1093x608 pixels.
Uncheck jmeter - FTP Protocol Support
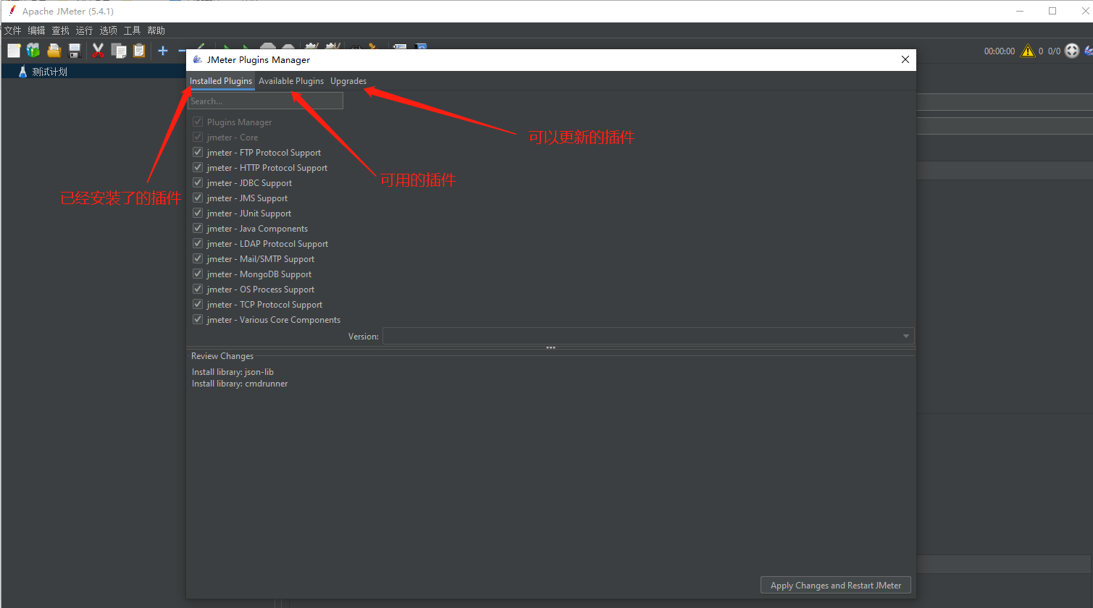point(198,152)
